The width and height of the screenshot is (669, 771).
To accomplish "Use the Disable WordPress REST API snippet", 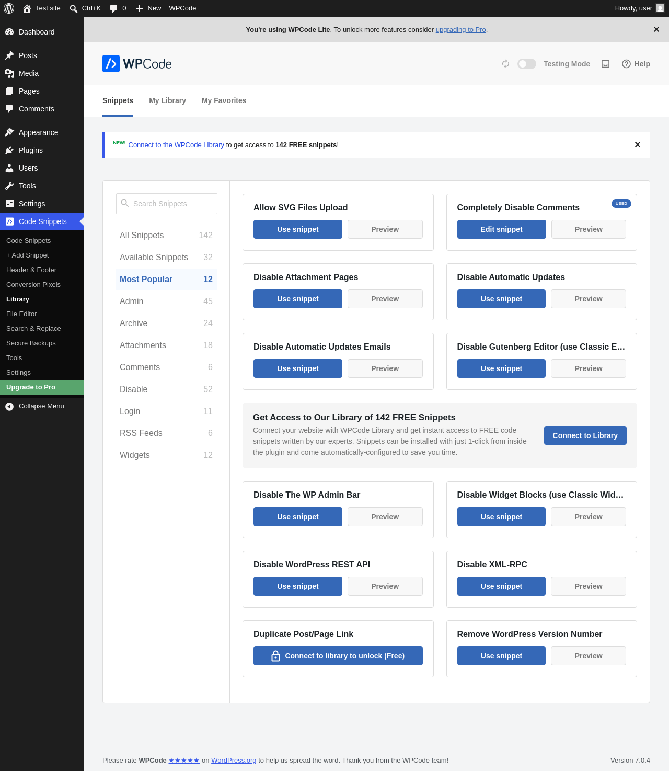I will tap(298, 586).
